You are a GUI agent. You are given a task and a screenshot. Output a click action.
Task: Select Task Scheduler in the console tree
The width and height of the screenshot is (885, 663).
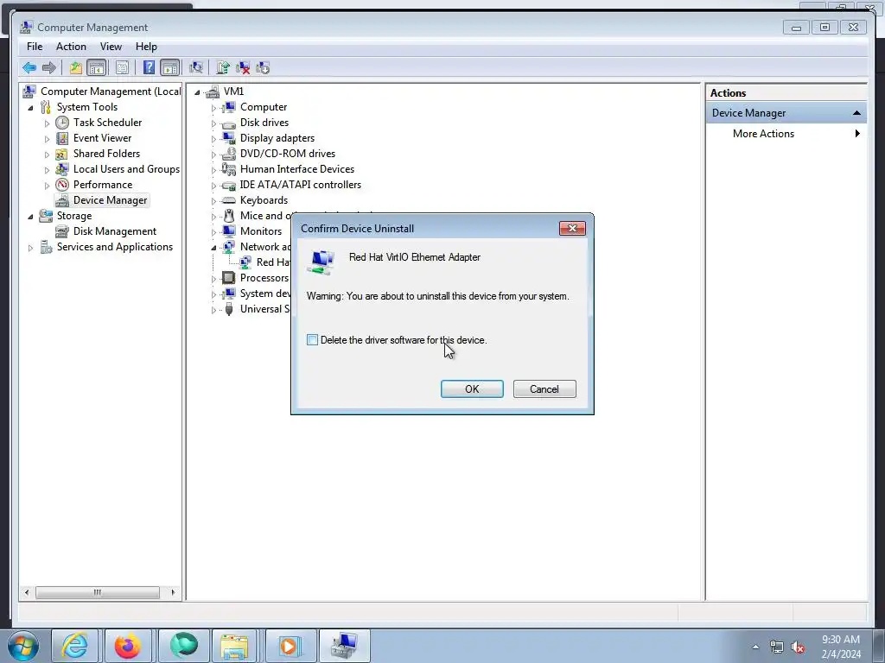[x=107, y=123]
